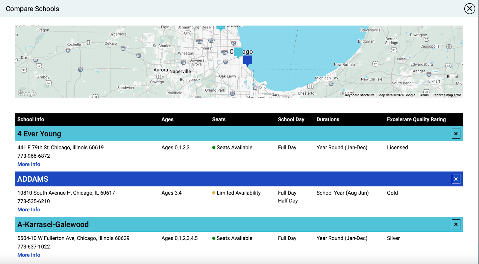Remove 4 Ever Young from comparison

click(456, 134)
